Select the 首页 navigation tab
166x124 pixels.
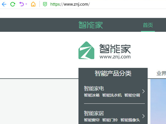pyautogui.click(x=148, y=25)
